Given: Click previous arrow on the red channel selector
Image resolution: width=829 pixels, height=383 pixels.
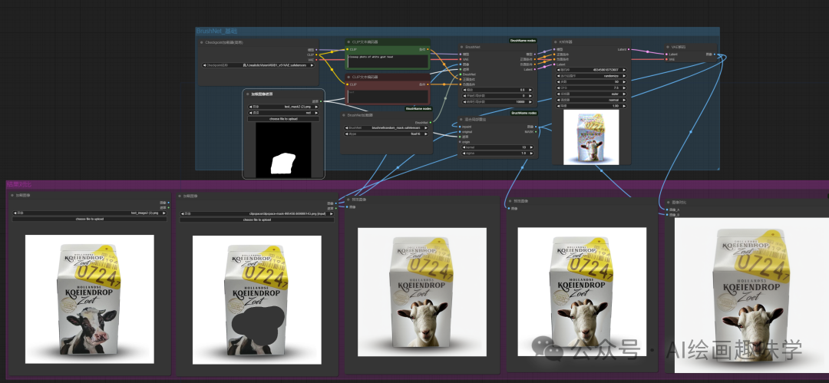Looking at the screenshot, I should click(250, 113).
